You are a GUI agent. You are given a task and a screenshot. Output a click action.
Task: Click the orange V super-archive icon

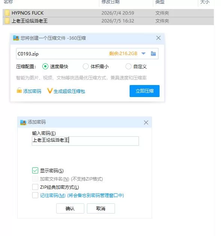pyautogui.click(x=50, y=91)
